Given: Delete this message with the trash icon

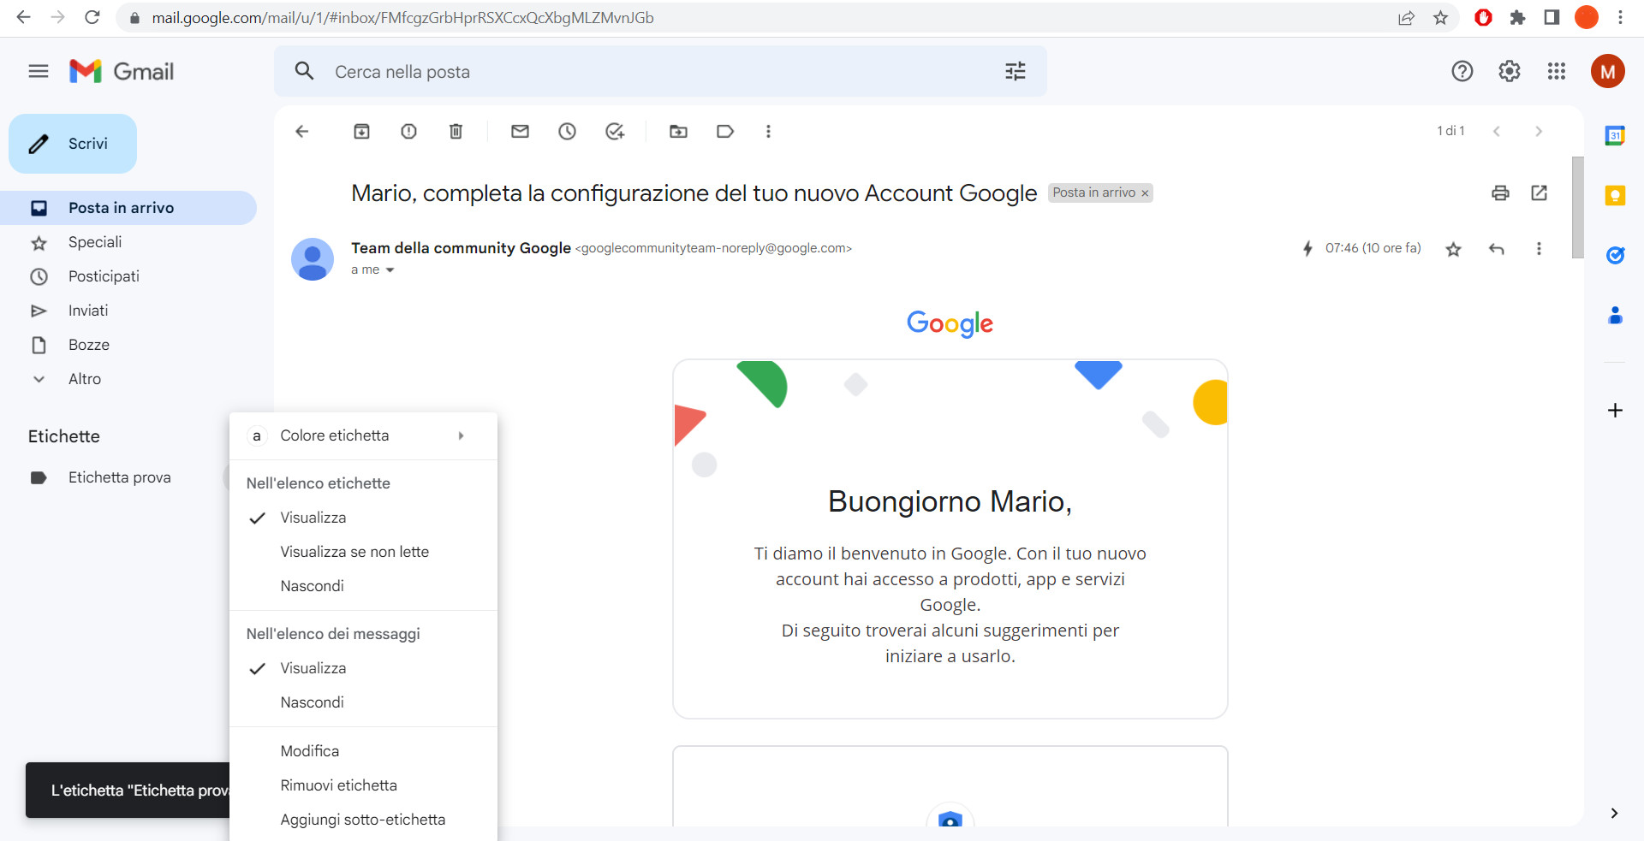Looking at the screenshot, I should [x=456, y=131].
